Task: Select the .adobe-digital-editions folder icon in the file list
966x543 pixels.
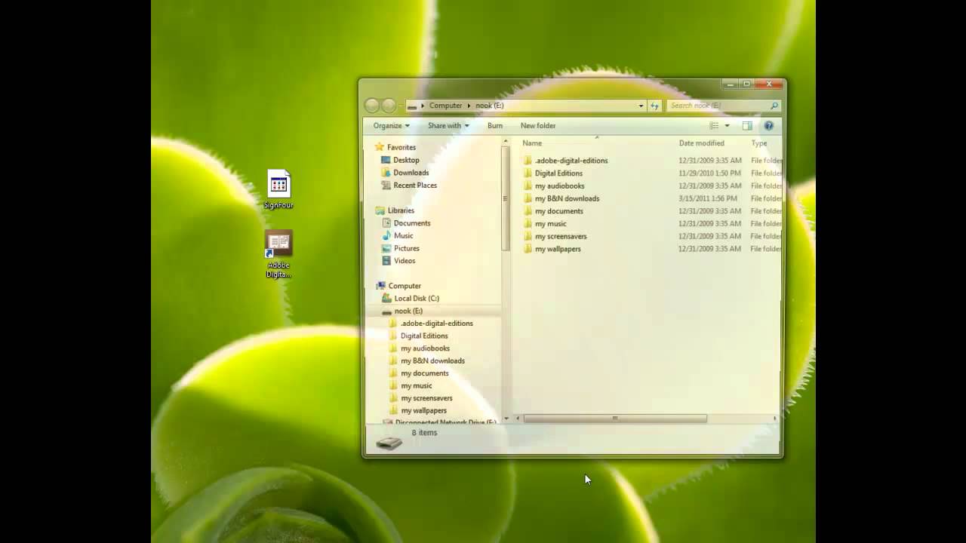Action: pos(528,161)
